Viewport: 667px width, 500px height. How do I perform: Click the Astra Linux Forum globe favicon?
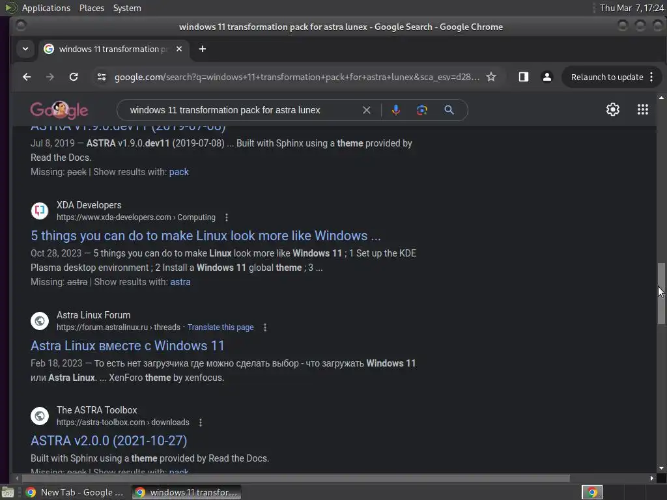[40, 321]
